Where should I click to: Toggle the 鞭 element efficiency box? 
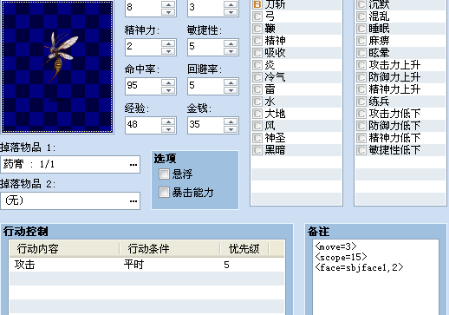pyautogui.click(x=257, y=29)
